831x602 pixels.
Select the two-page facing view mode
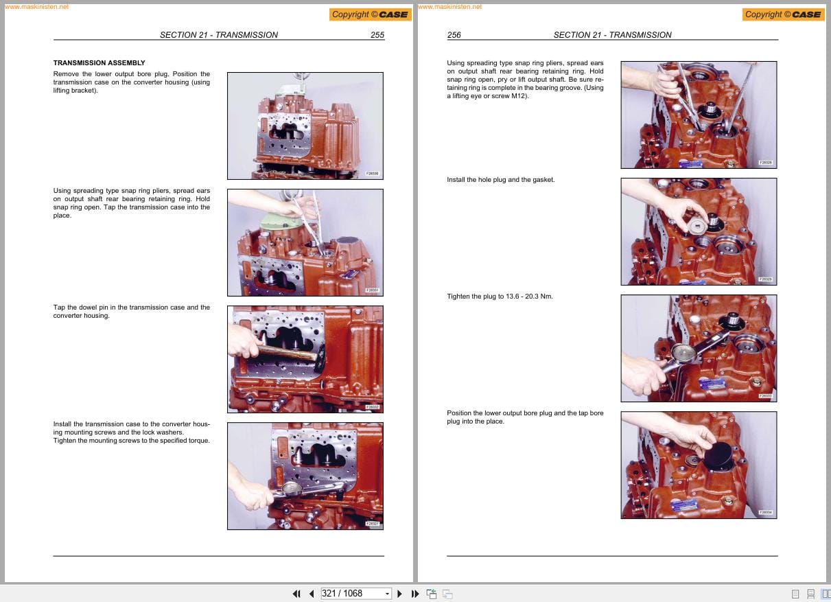[x=826, y=593]
